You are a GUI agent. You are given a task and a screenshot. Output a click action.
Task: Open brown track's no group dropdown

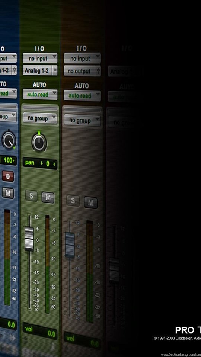[82, 120]
